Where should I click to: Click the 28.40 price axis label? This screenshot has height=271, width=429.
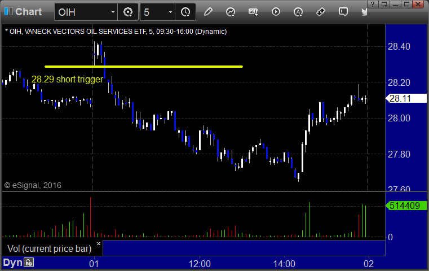(399, 47)
